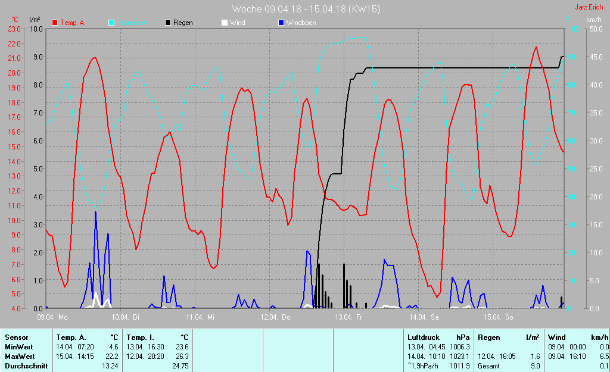
Task: Select the 'Feuchte A.' legend label
Action: pos(132,23)
